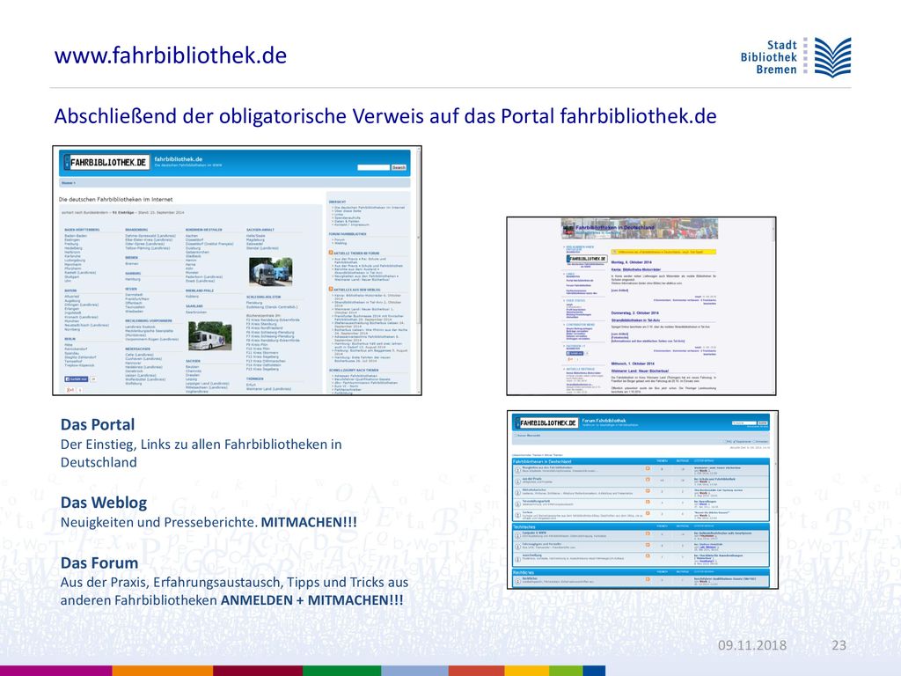Click 'Die deutschen Fahrbibliotheken im Internet' heading
Viewport: 901px width, 676px height.
point(115,200)
